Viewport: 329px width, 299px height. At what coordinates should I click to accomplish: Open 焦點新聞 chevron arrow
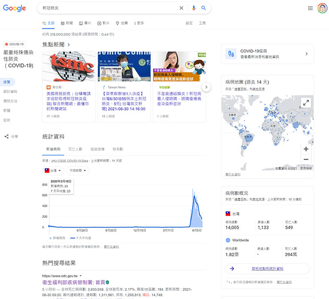68,45
